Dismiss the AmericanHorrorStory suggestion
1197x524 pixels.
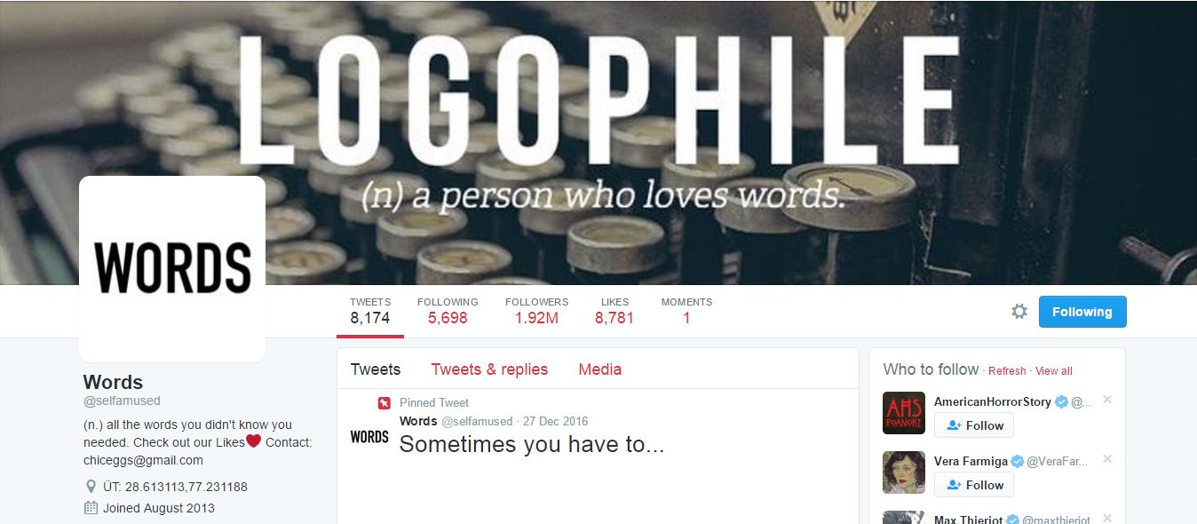pos(1107,400)
